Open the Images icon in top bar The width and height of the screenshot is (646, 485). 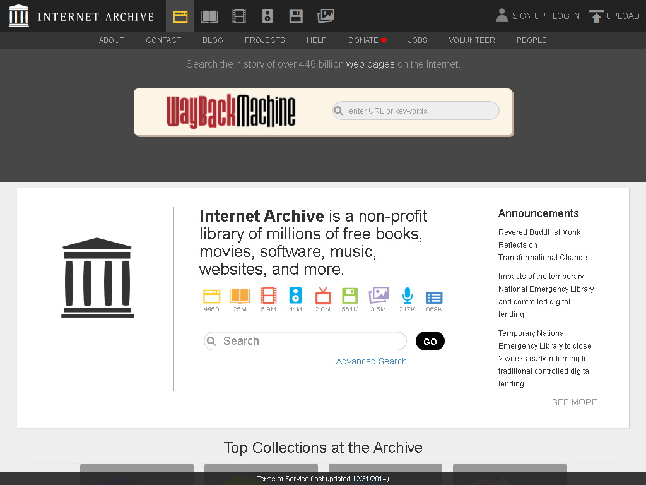326,16
